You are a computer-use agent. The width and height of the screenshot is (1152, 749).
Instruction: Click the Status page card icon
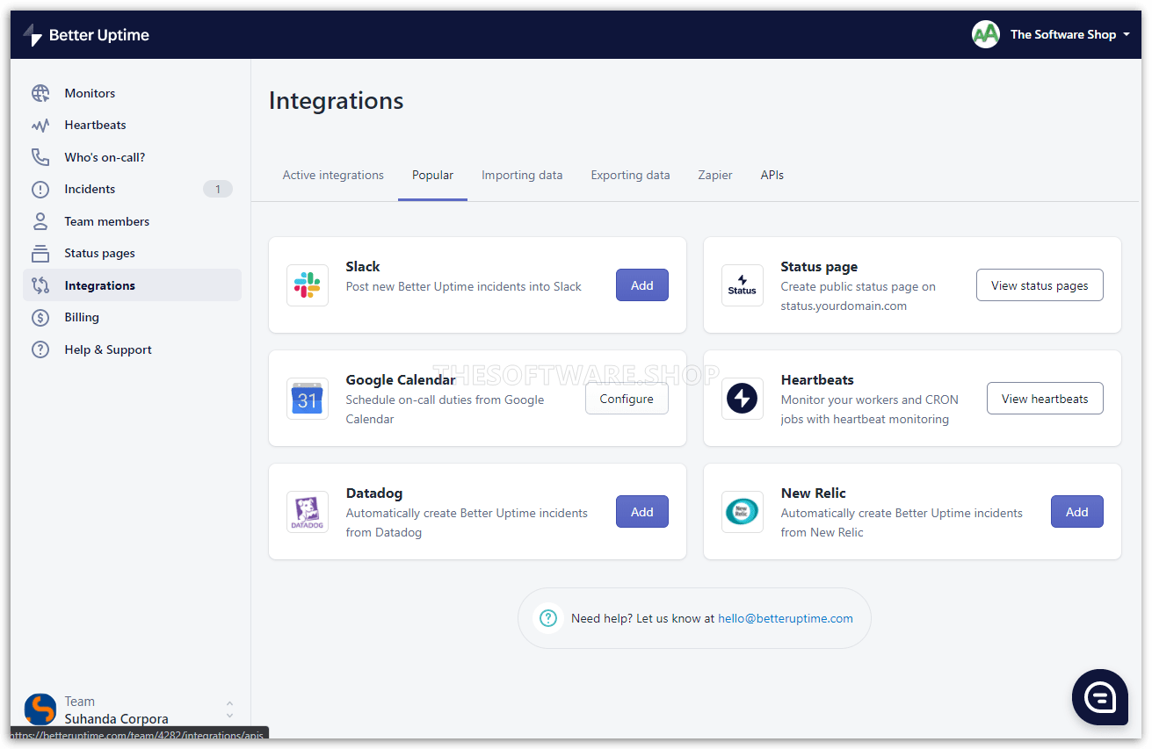(743, 285)
